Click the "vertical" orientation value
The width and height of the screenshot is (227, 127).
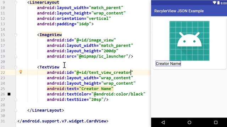coord(99,19)
